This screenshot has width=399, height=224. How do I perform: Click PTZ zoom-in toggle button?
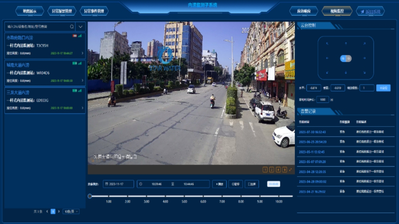pyautogui.click(x=343, y=58)
